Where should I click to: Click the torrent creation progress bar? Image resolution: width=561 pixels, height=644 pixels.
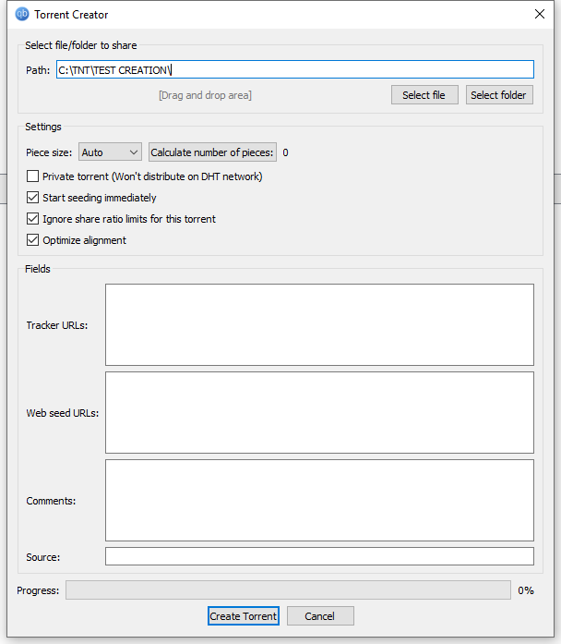point(288,589)
